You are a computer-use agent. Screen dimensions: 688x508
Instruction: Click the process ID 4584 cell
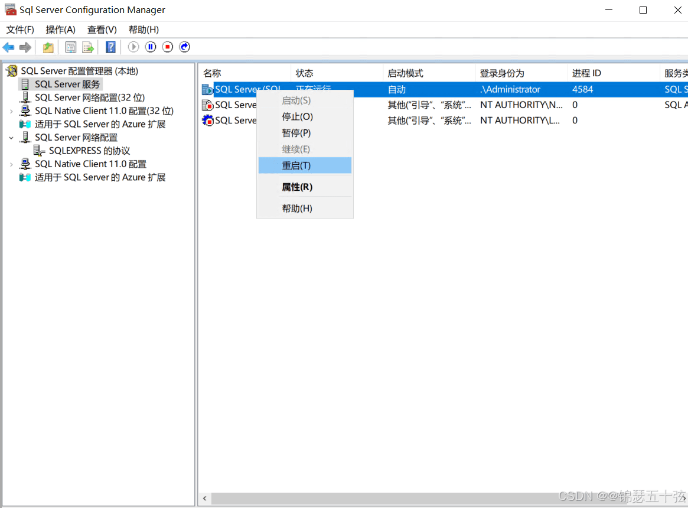click(583, 90)
